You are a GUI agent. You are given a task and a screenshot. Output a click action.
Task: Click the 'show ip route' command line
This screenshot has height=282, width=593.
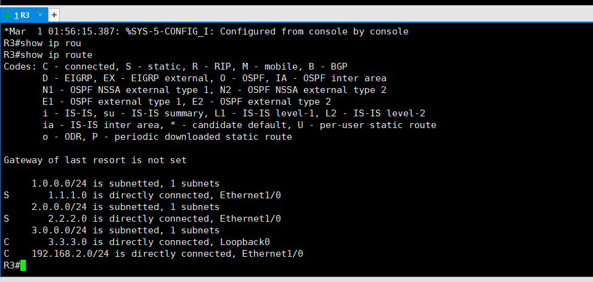point(48,55)
